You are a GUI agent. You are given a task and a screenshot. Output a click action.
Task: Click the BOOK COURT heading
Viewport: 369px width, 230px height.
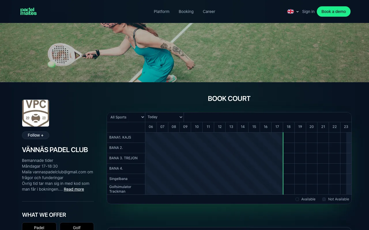(229, 99)
